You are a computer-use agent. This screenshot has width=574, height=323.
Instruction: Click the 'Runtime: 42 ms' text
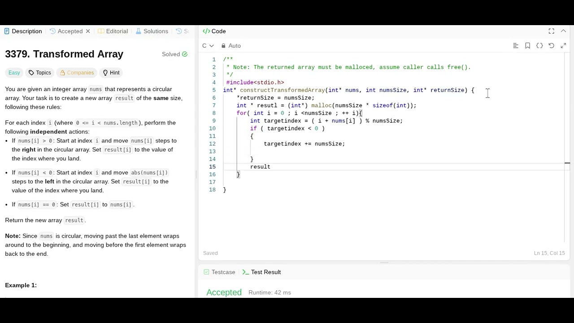(x=270, y=292)
